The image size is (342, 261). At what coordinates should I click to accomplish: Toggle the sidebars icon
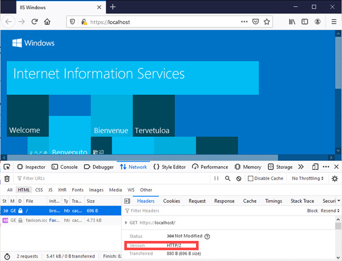(x=305, y=22)
